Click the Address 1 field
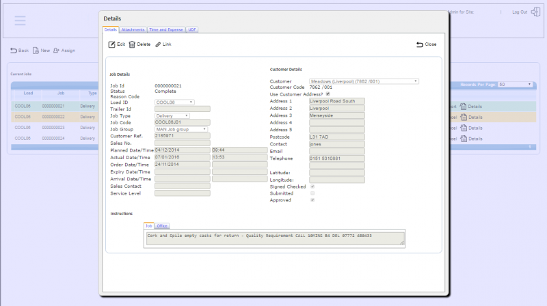 [x=337, y=101]
